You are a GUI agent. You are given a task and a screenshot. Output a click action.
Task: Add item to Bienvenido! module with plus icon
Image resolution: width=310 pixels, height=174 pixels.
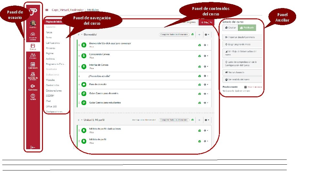coord(199,34)
